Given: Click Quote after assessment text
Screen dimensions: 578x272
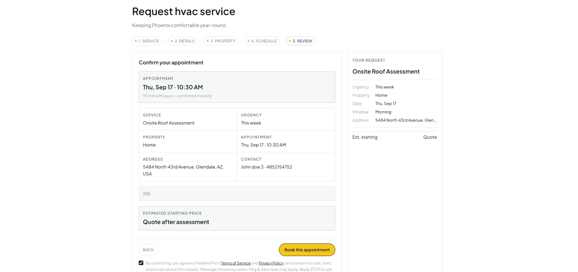Looking at the screenshot, I should (176, 222).
